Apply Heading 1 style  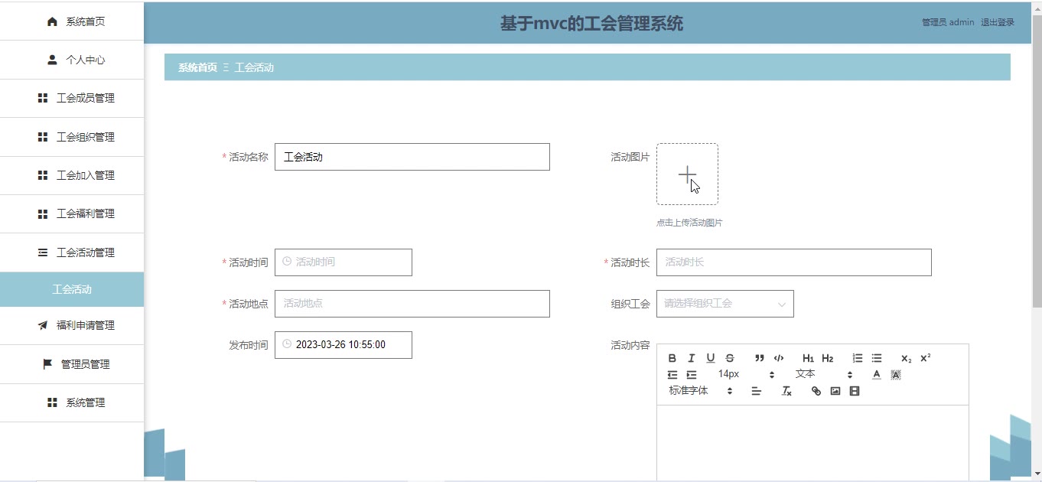click(809, 358)
